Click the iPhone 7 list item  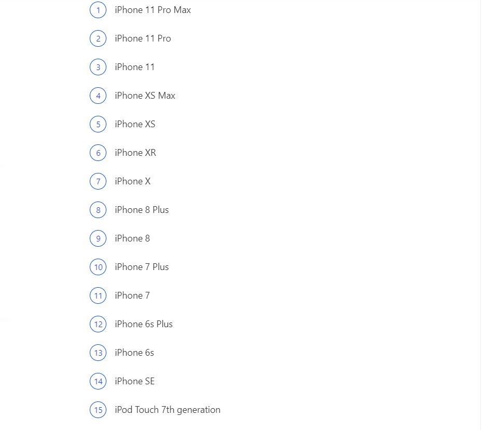coord(132,295)
